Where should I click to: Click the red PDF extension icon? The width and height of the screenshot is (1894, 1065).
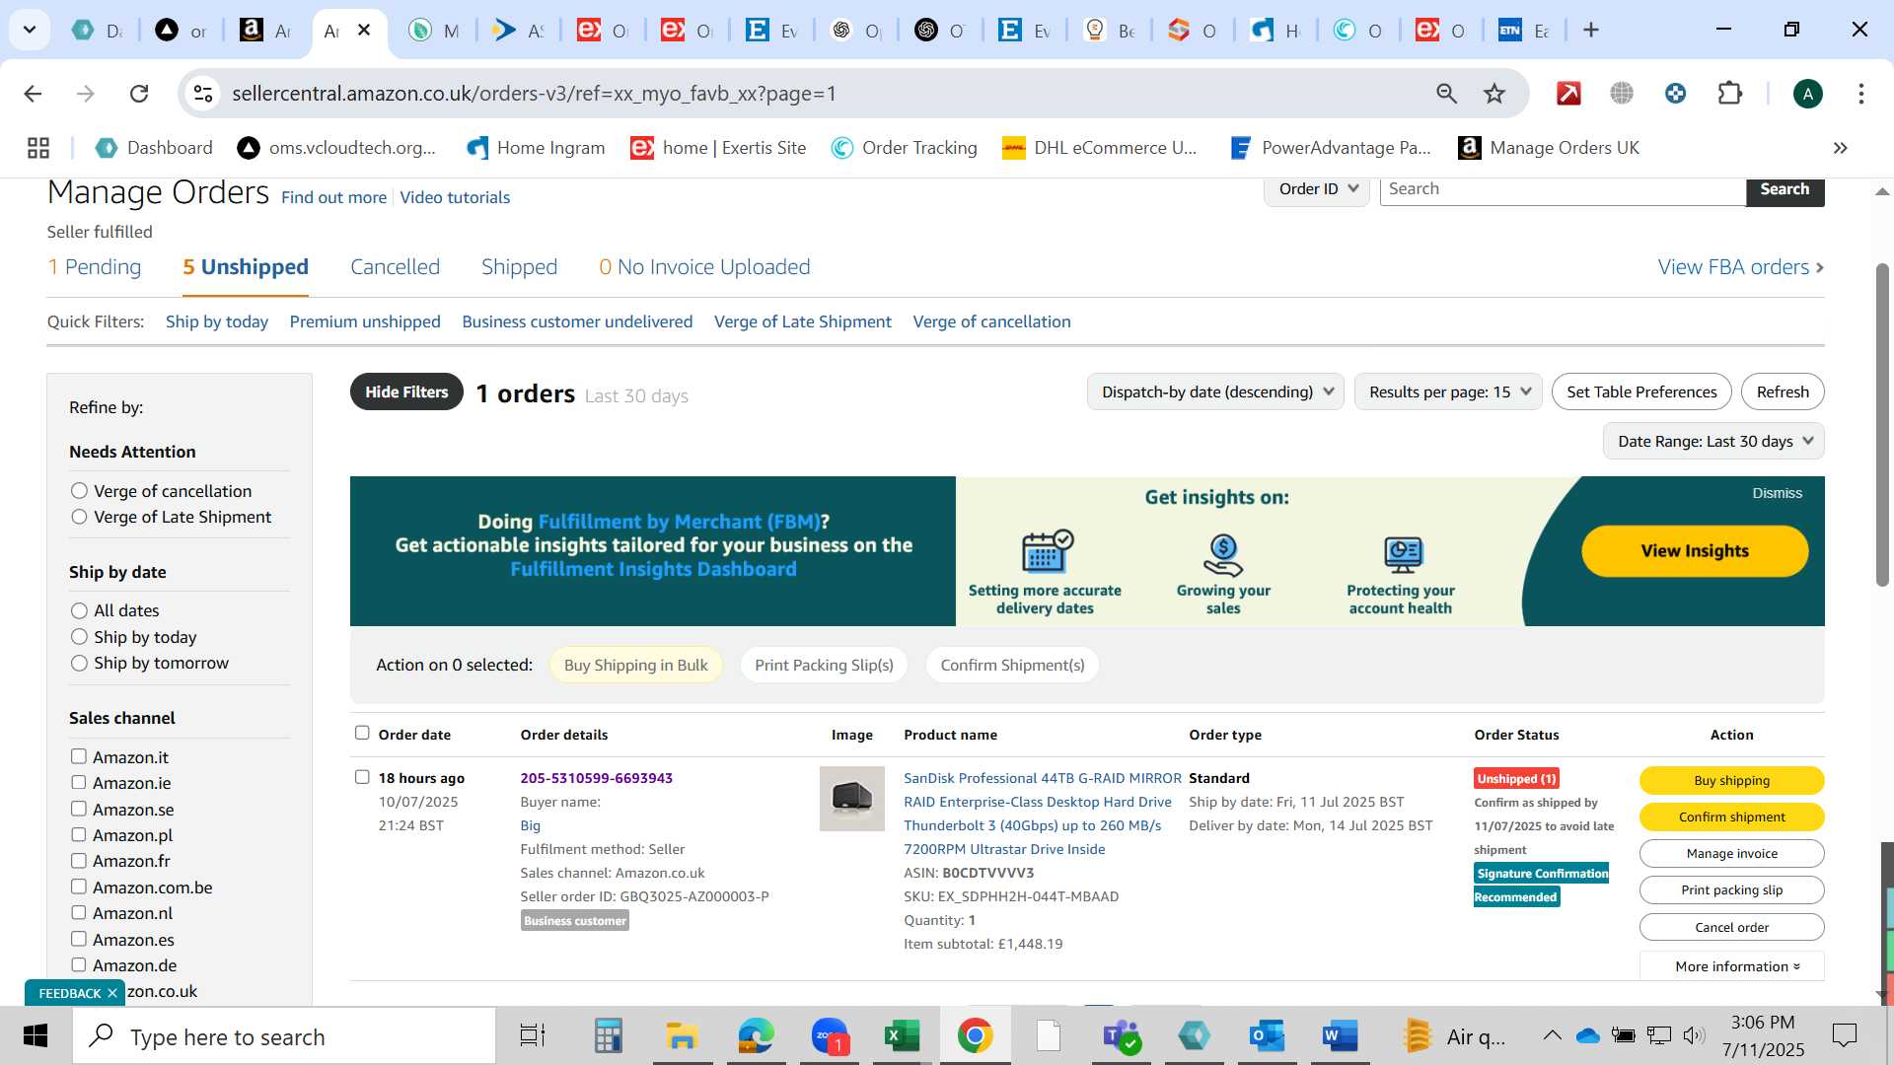[1568, 94]
